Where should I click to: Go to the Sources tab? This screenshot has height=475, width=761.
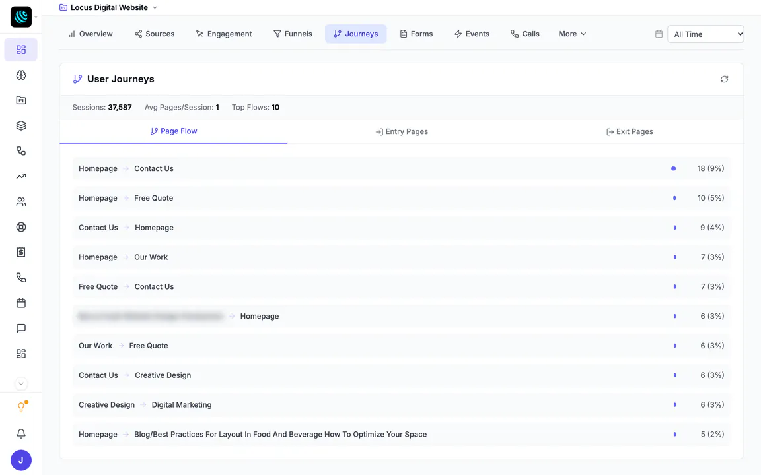(x=155, y=34)
